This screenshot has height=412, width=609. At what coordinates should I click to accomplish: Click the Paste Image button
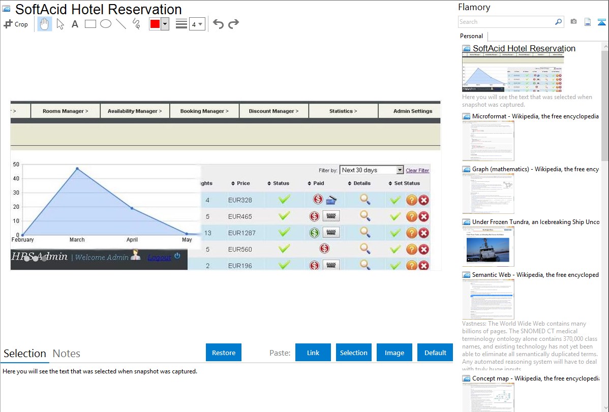coord(394,353)
